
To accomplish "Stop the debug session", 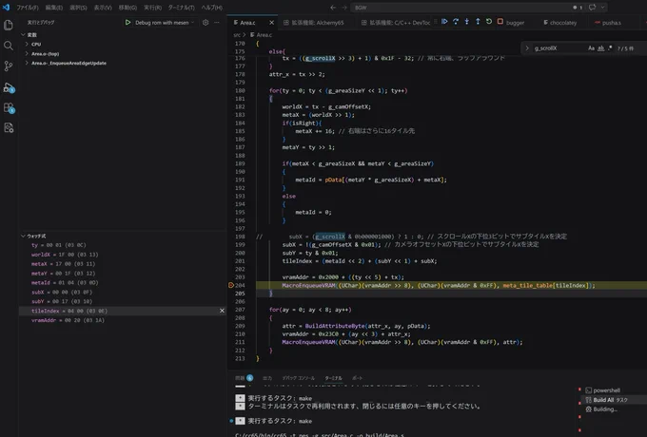I will click(500, 22).
